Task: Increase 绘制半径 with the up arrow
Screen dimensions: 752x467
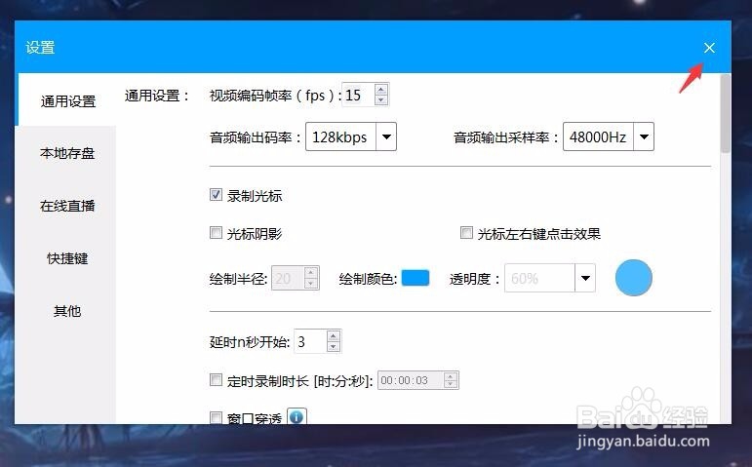Action: tap(311, 273)
